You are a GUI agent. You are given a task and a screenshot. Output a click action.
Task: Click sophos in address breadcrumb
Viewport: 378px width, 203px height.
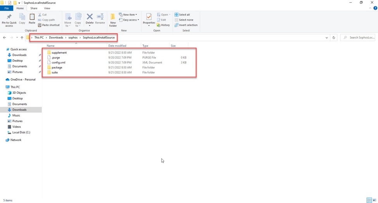tap(73, 38)
